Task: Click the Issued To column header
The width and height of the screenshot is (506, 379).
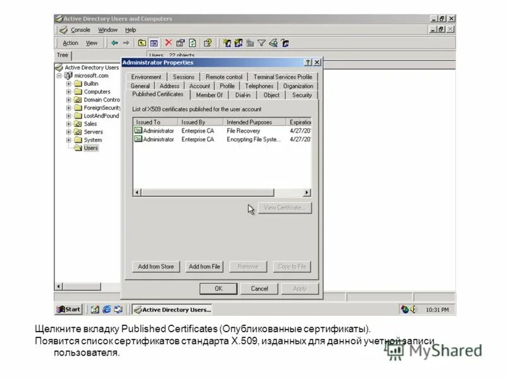Action: (x=155, y=122)
